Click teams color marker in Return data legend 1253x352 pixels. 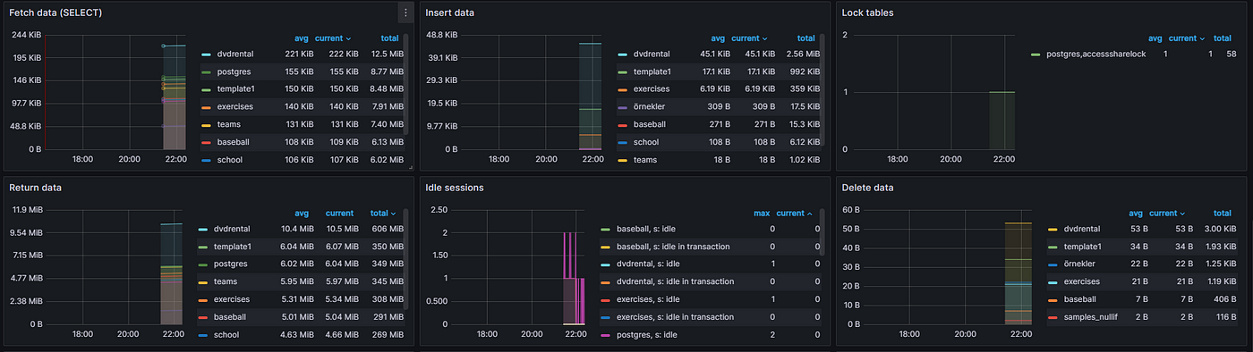tap(205, 281)
